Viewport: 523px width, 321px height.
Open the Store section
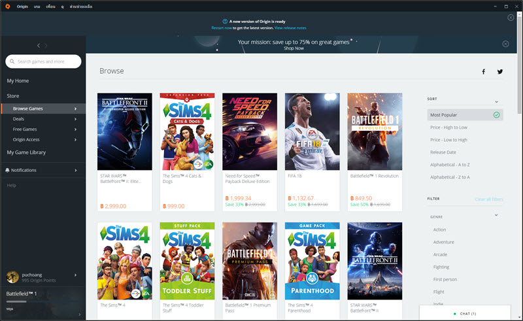pos(12,95)
